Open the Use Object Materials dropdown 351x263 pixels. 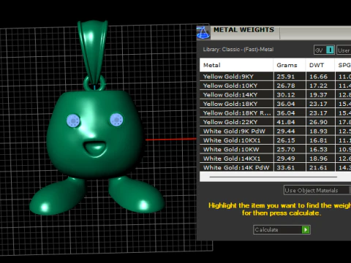317,190
